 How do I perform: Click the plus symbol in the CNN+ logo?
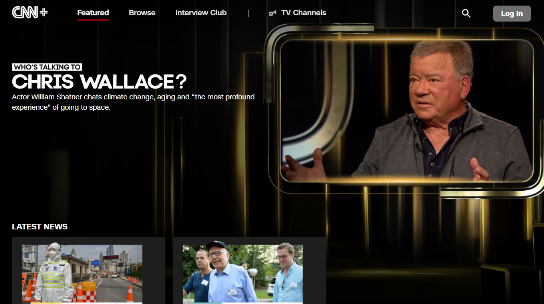tap(44, 12)
